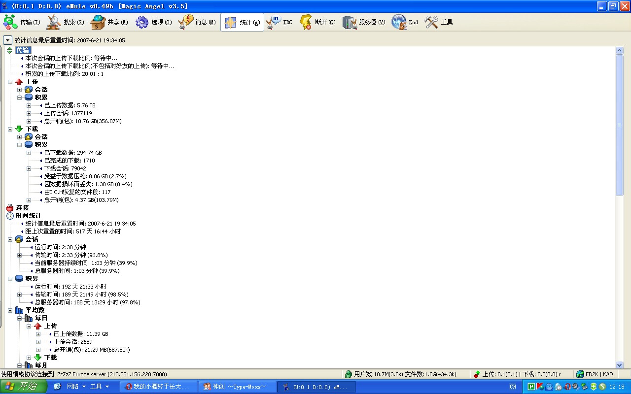Click the red up-arrow icon of 上传 node
Viewport: 631px width, 394px height.
pyautogui.click(x=19, y=82)
